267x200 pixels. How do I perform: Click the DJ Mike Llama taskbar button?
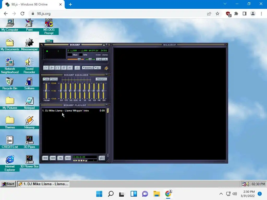click(x=43, y=184)
